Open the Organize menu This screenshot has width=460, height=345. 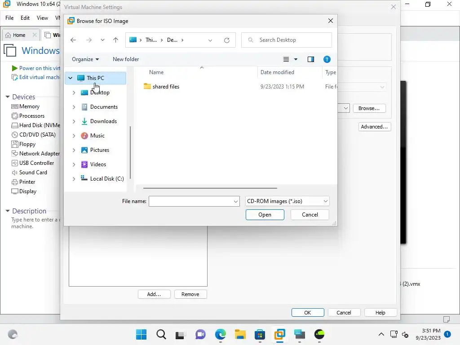tap(85, 59)
